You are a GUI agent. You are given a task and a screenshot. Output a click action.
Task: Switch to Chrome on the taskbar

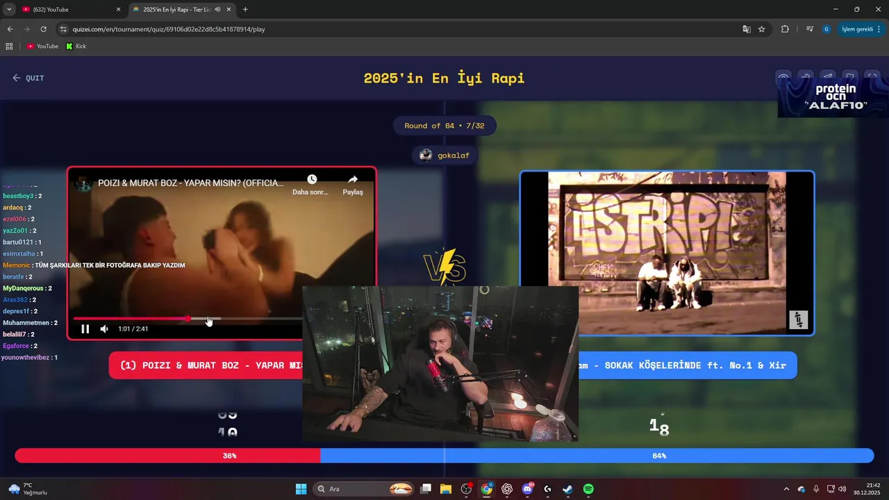click(x=487, y=489)
